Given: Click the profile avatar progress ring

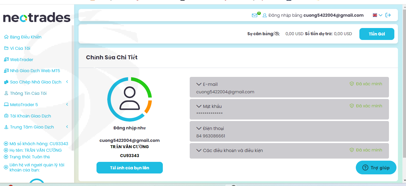Looking at the screenshot, I should [130, 100].
